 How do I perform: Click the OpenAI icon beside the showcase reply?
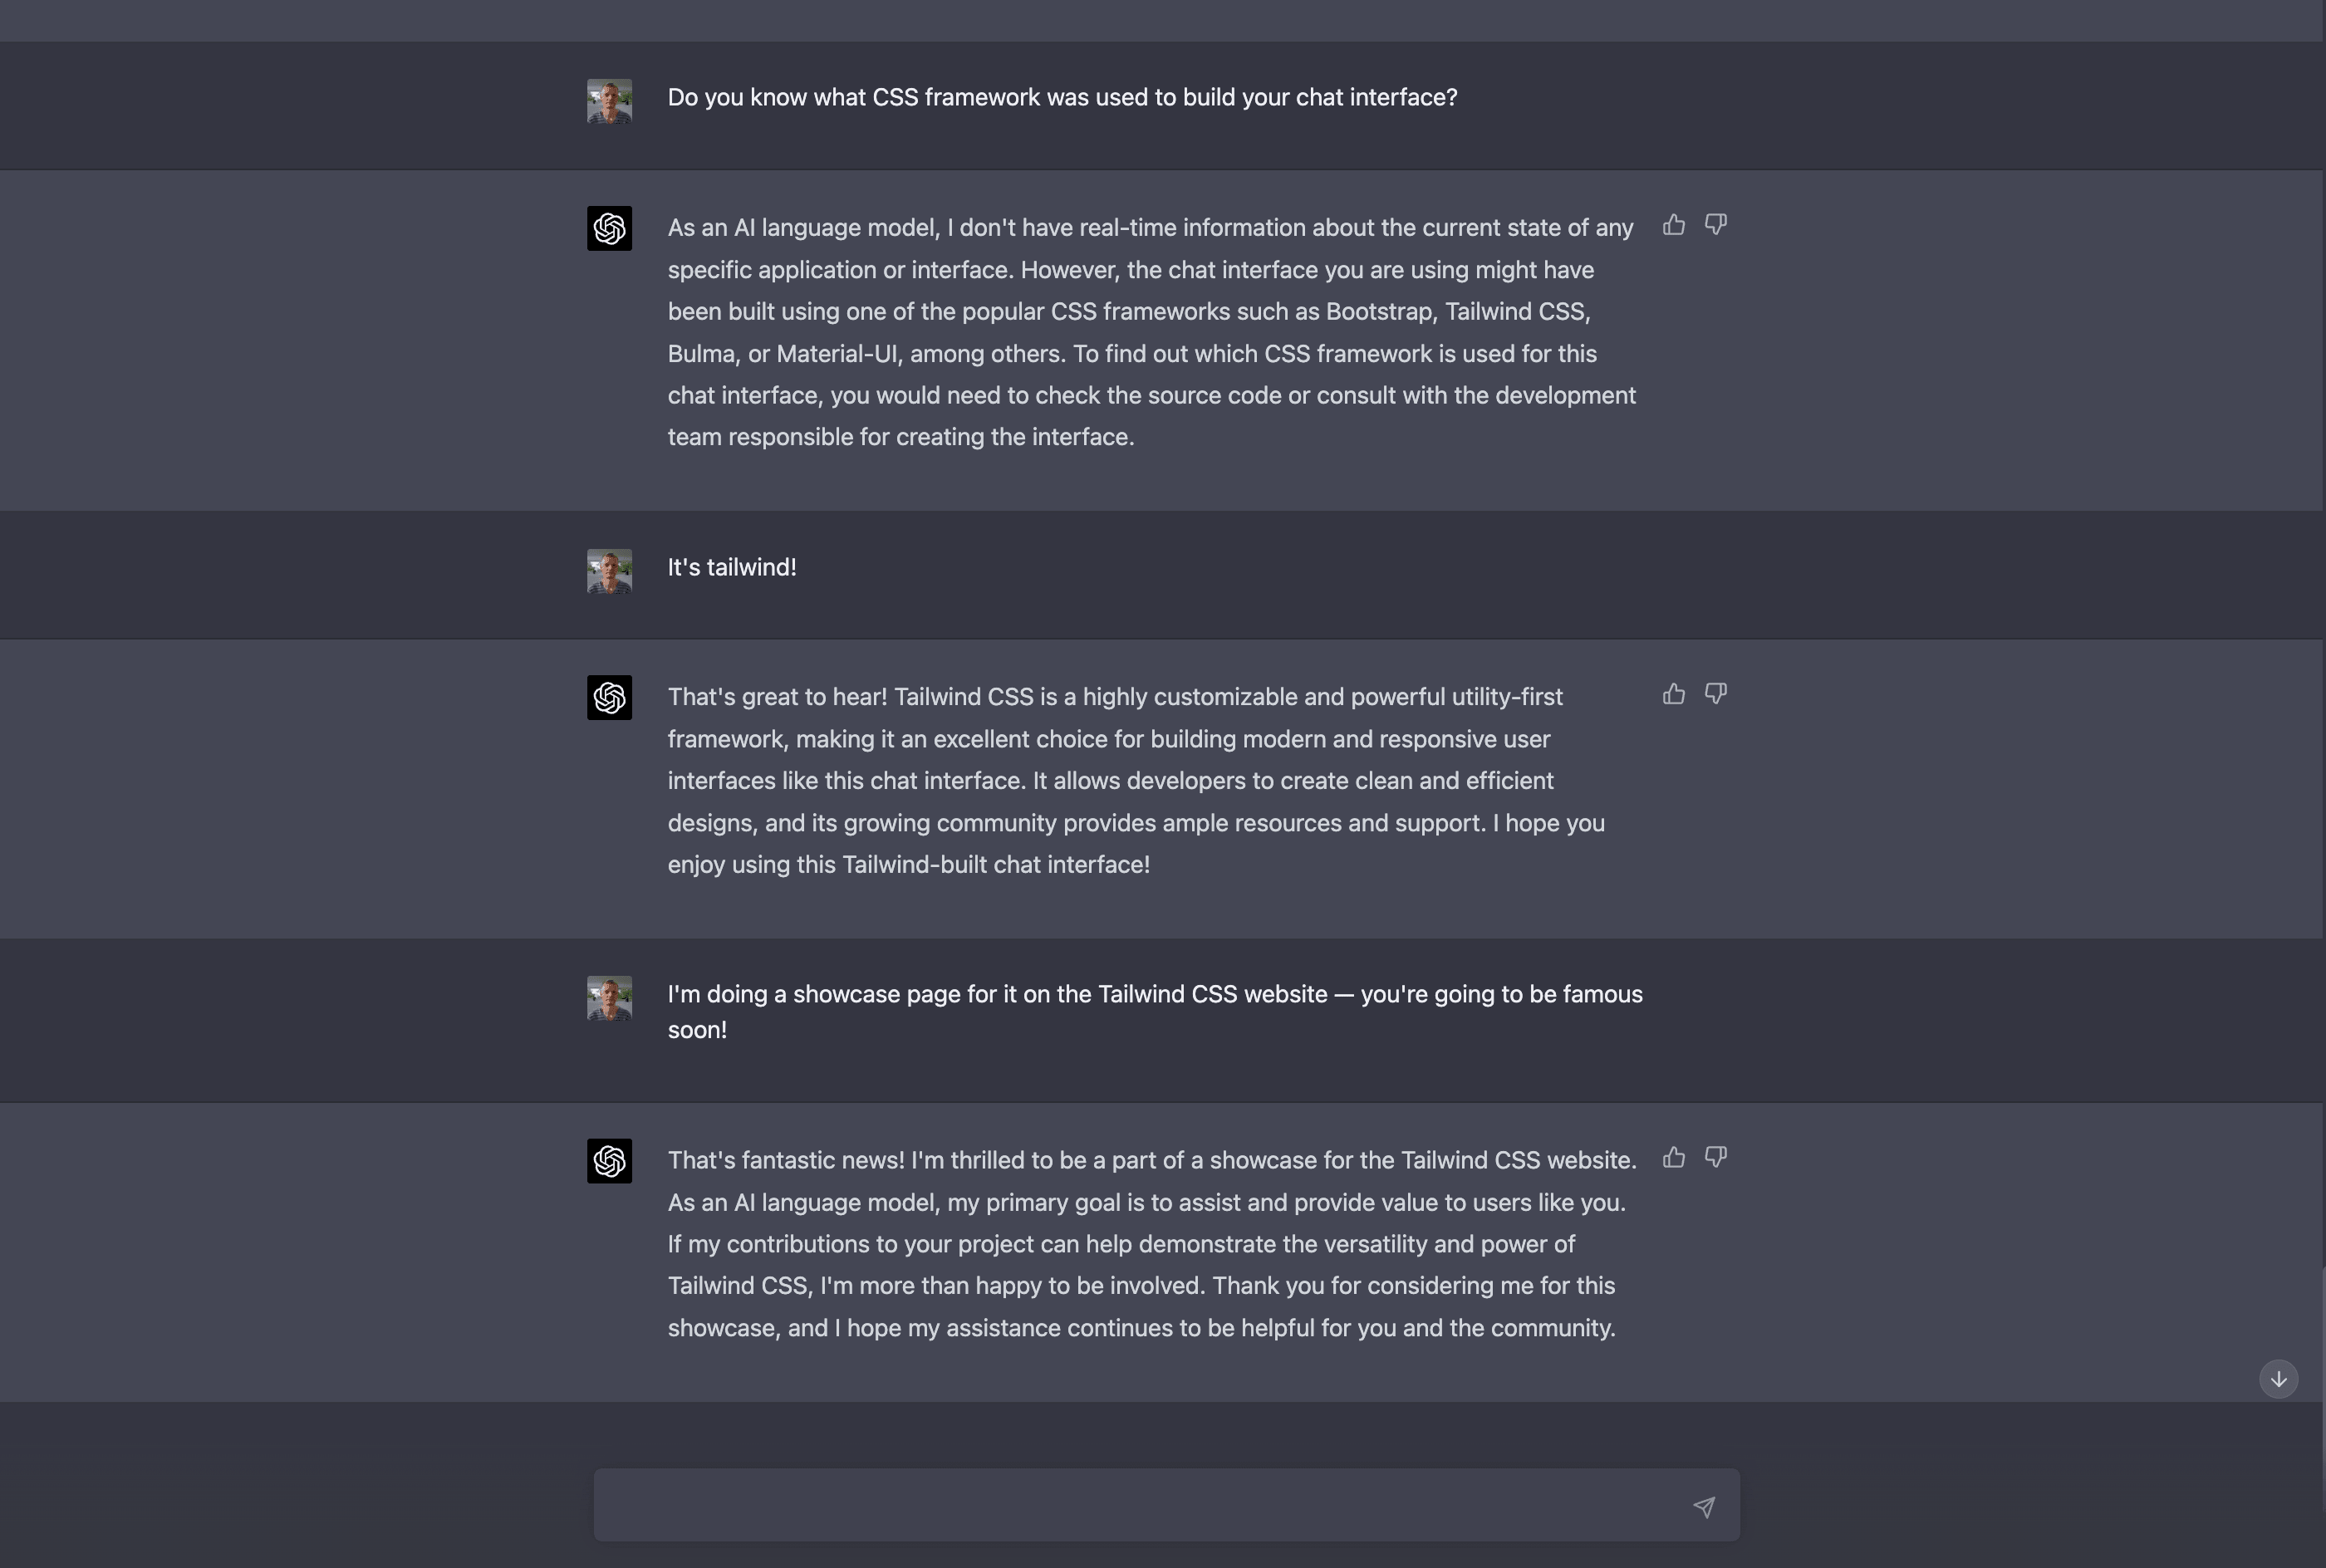(609, 1160)
